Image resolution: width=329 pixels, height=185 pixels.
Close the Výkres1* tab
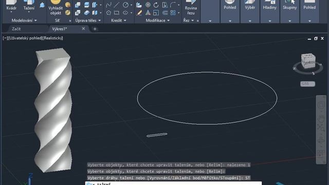(x=83, y=29)
